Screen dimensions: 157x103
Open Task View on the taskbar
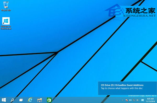pyautogui.click(x=21, y=100)
